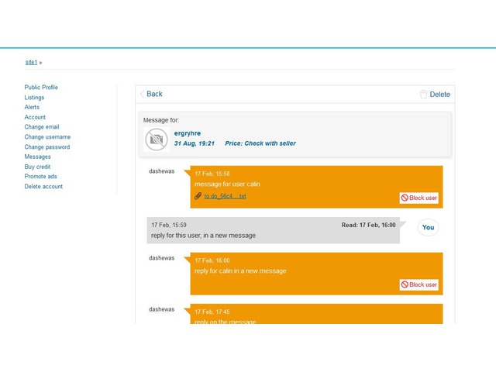This screenshot has width=496, height=372.
Task: Click the no-photo placeholder listing thumbnail
Action: click(157, 139)
